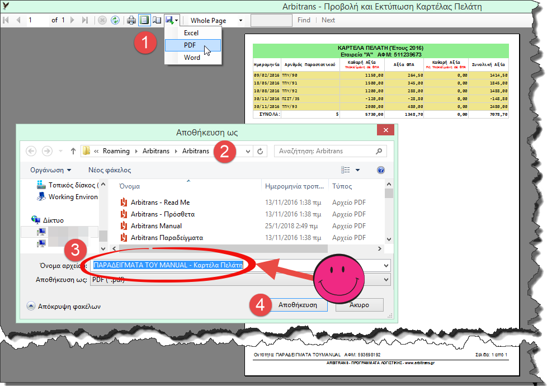Select Τοπικός δίσκος in navigation pane
The height and width of the screenshot is (386, 547).
68,185
